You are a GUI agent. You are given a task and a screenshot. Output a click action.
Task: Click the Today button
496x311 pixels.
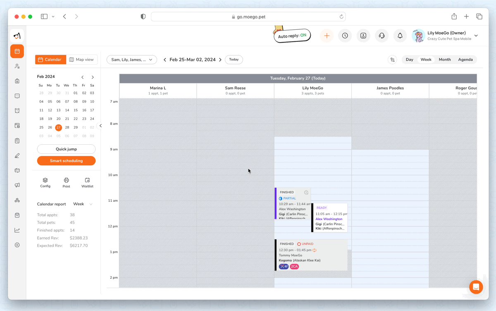(x=234, y=60)
